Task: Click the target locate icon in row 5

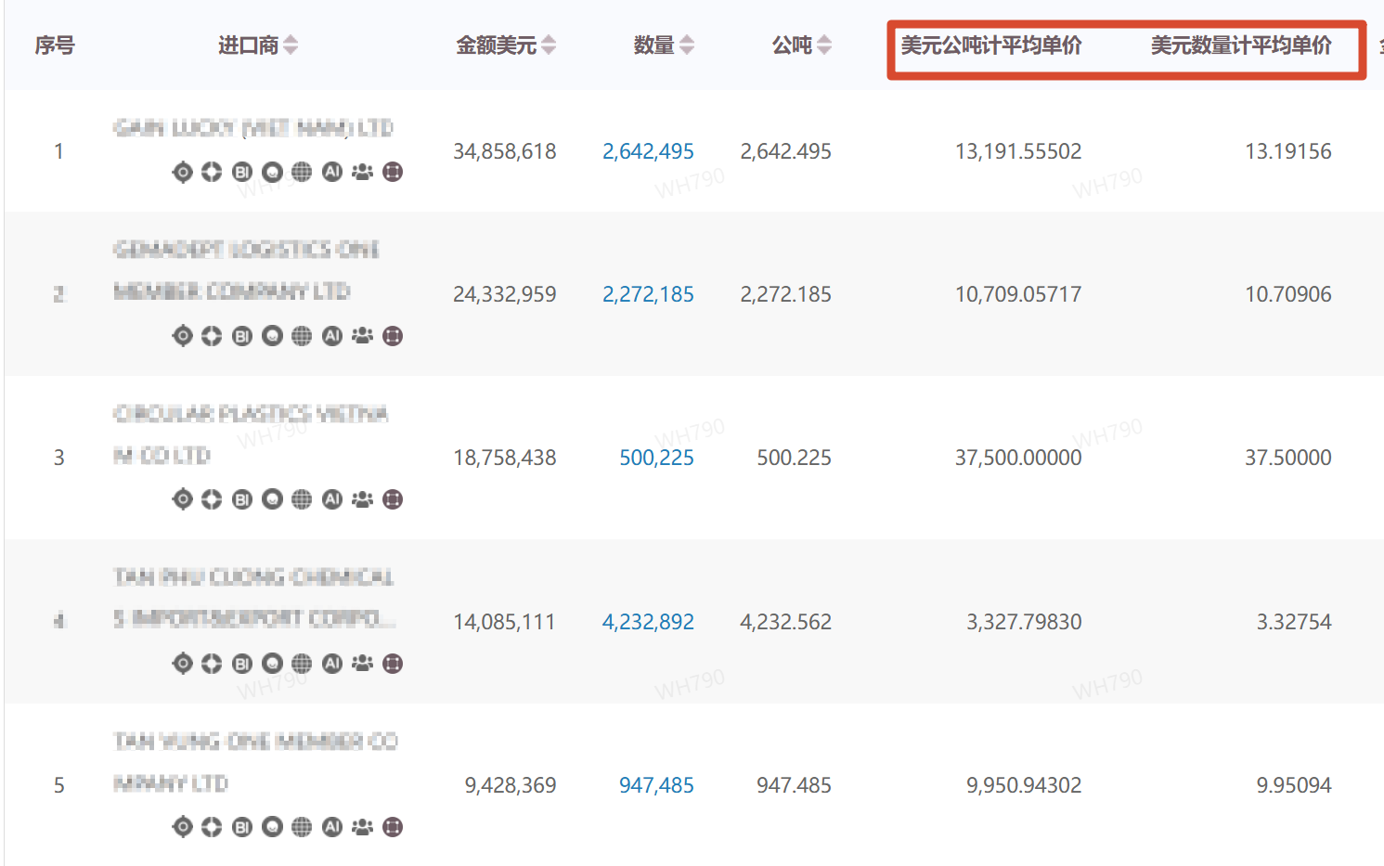Action: pos(183,827)
